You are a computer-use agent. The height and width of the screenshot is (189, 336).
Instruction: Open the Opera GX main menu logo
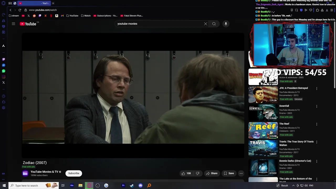[3, 3]
